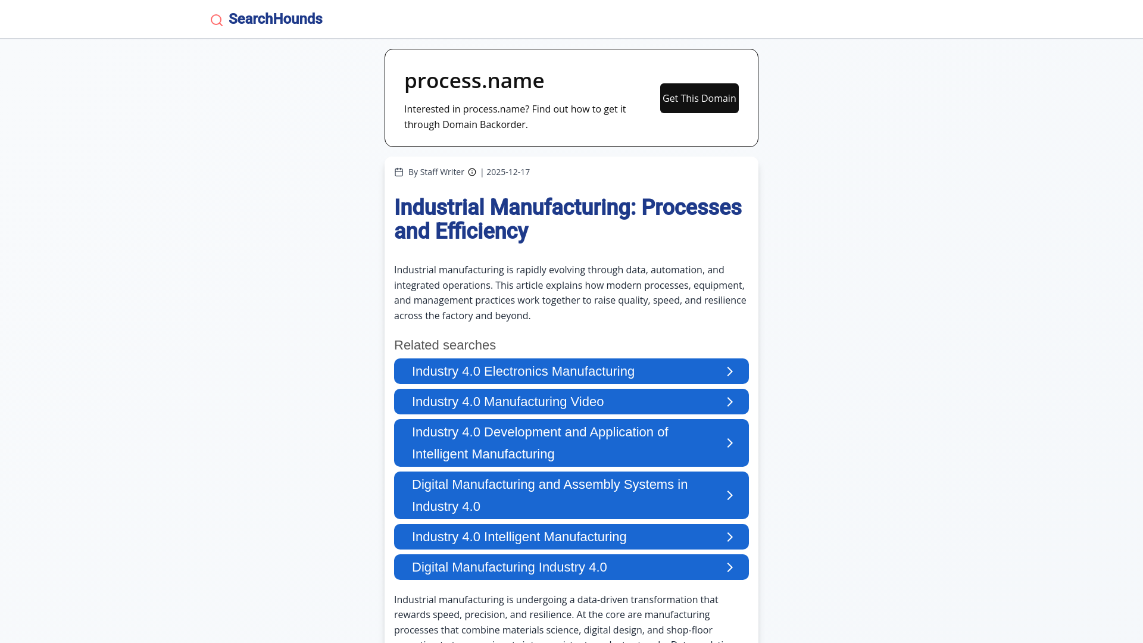Click the chevron on Digital Manufacturing and Assembly Systems
Viewport: 1143px width, 643px height.
point(730,495)
